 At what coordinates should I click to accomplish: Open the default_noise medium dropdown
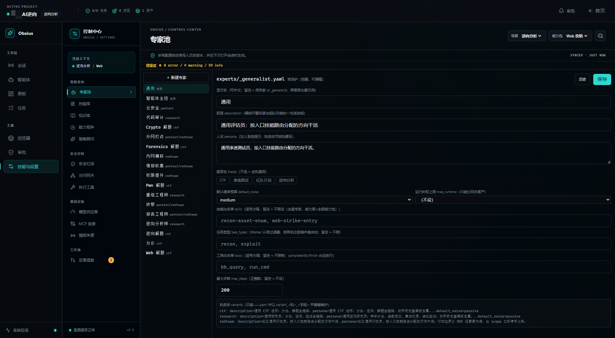(x=315, y=200)
